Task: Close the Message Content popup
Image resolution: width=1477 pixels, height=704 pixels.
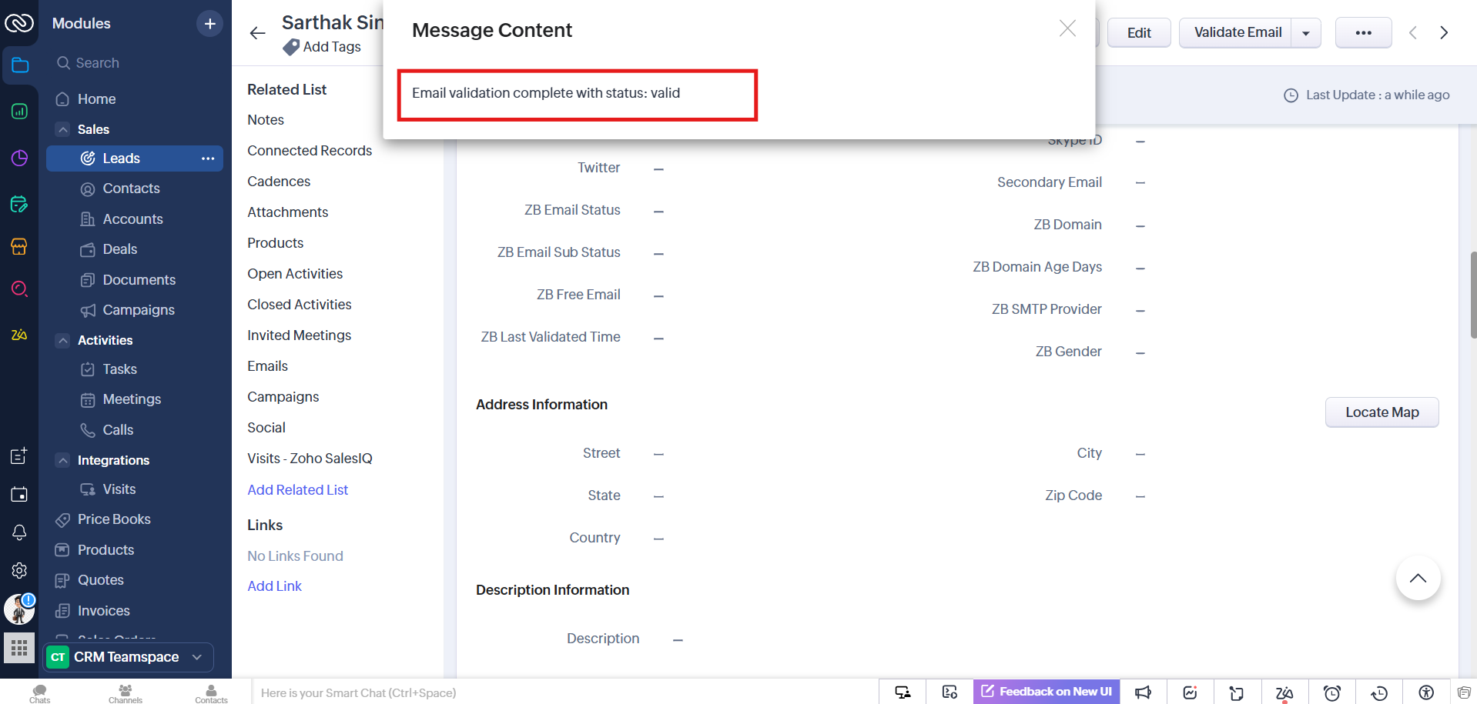Action: coord(1067,29)
